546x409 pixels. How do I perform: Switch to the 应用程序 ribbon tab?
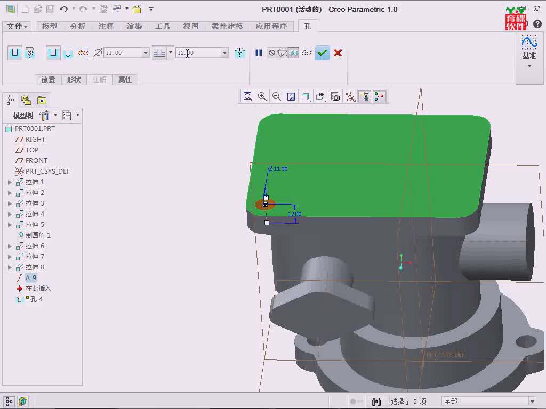point(271,27)
